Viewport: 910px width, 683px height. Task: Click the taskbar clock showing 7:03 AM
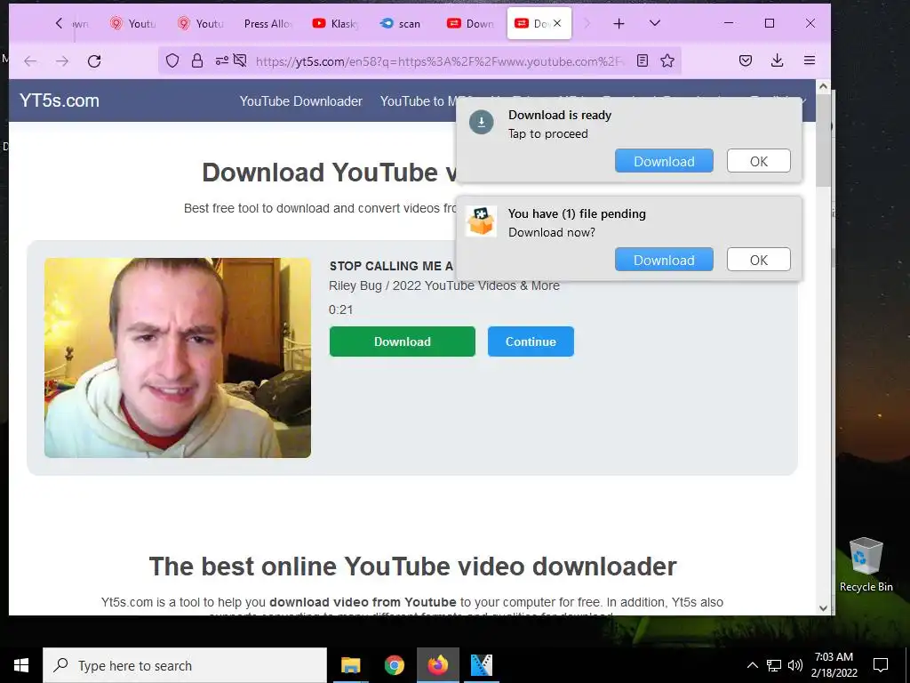coord(834,665)
